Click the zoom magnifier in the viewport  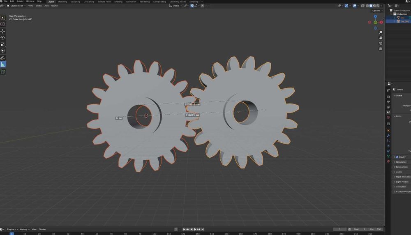pyautogui.click(x=381, y=32)
